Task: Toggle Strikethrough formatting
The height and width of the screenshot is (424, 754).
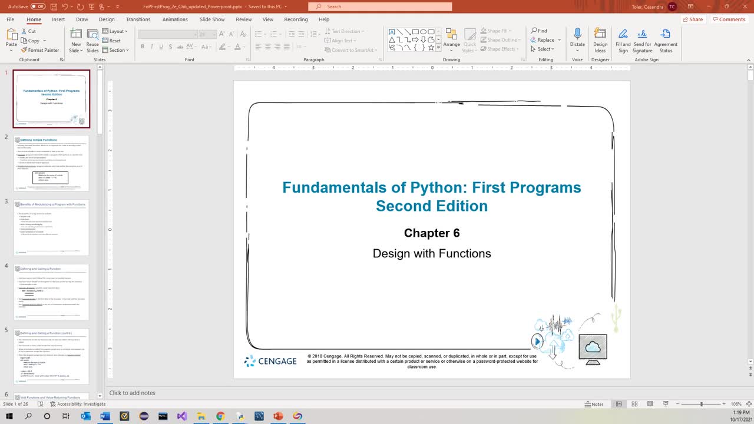Action: click(180, 47)
